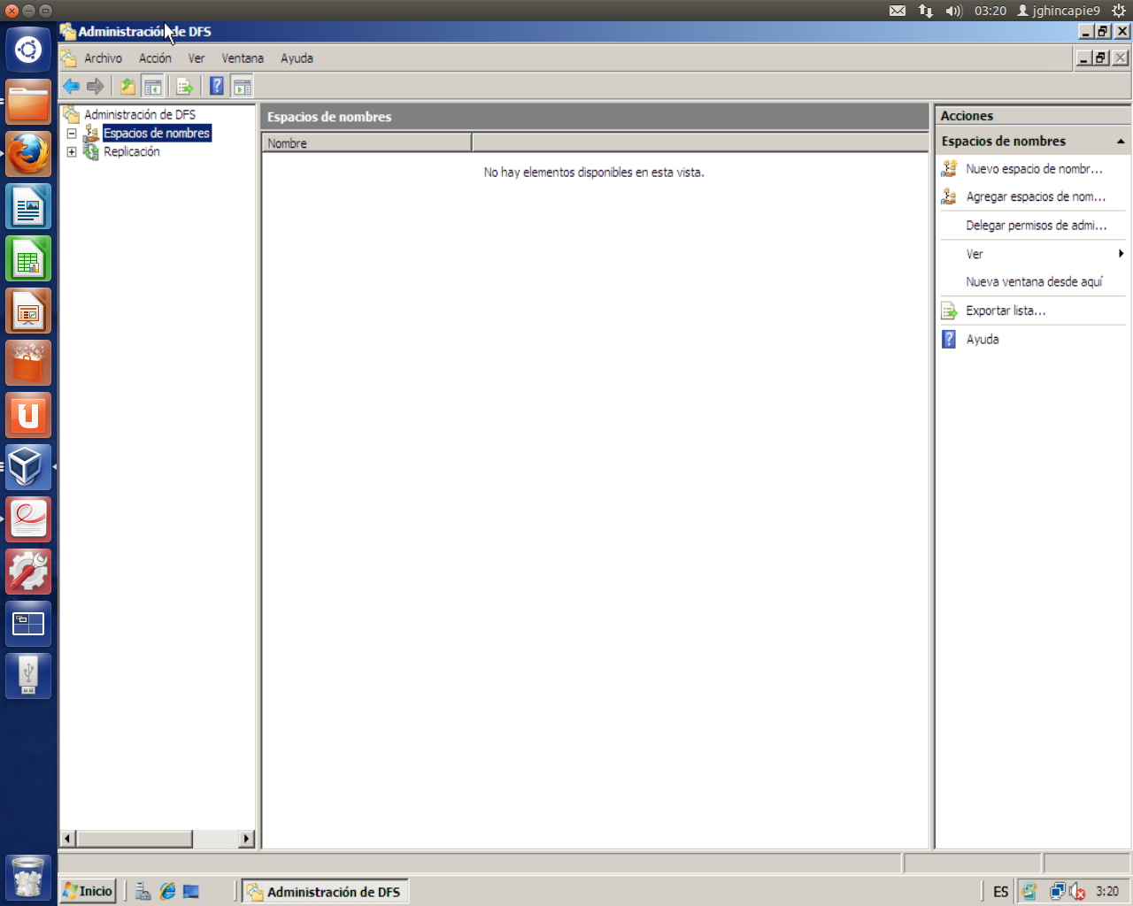Click the Nuevo espacio de nombres icon
The image size is (1133, 906).
point(949,169)
